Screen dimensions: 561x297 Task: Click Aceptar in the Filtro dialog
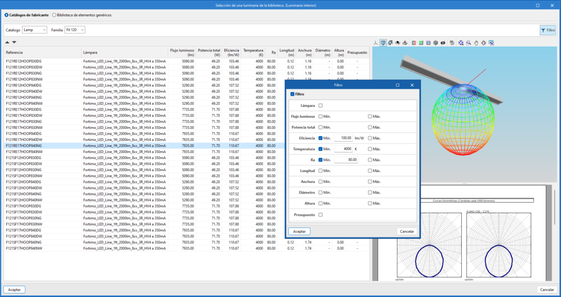[300, 231]
